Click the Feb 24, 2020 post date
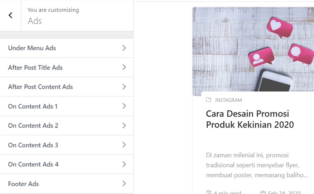Viewport: 314px width, 194px height. [x=284, y=192]
